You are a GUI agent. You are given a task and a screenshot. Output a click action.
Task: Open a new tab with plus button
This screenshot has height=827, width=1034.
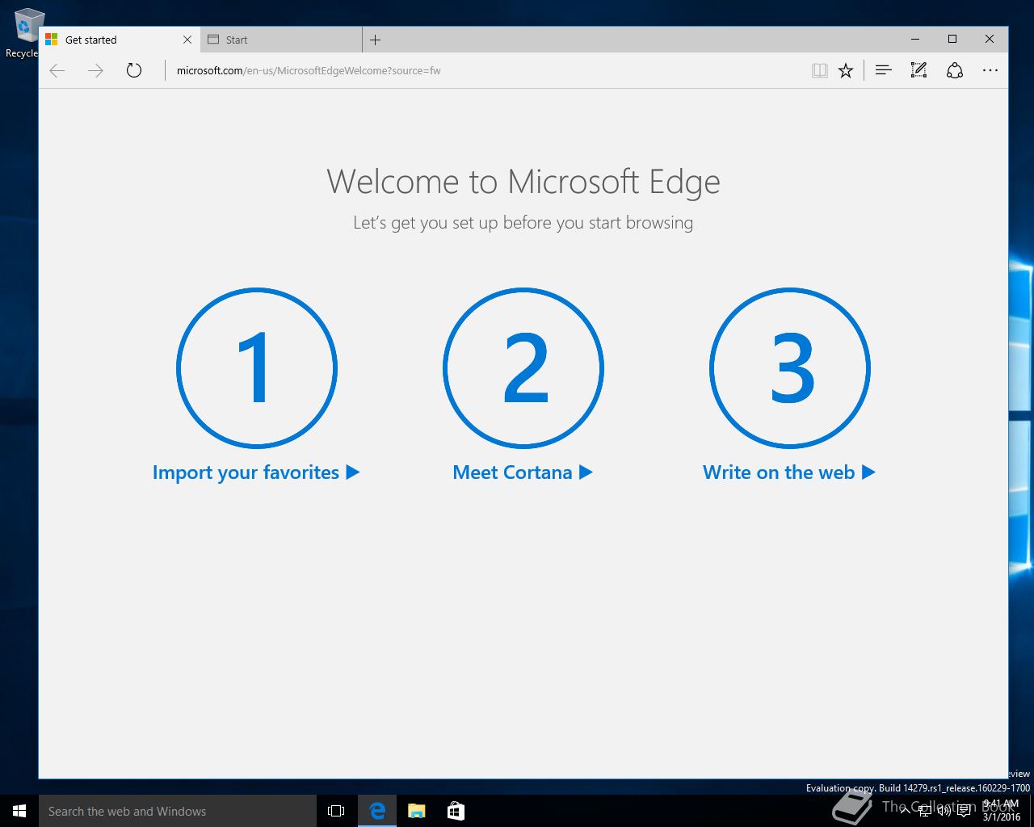375,40
